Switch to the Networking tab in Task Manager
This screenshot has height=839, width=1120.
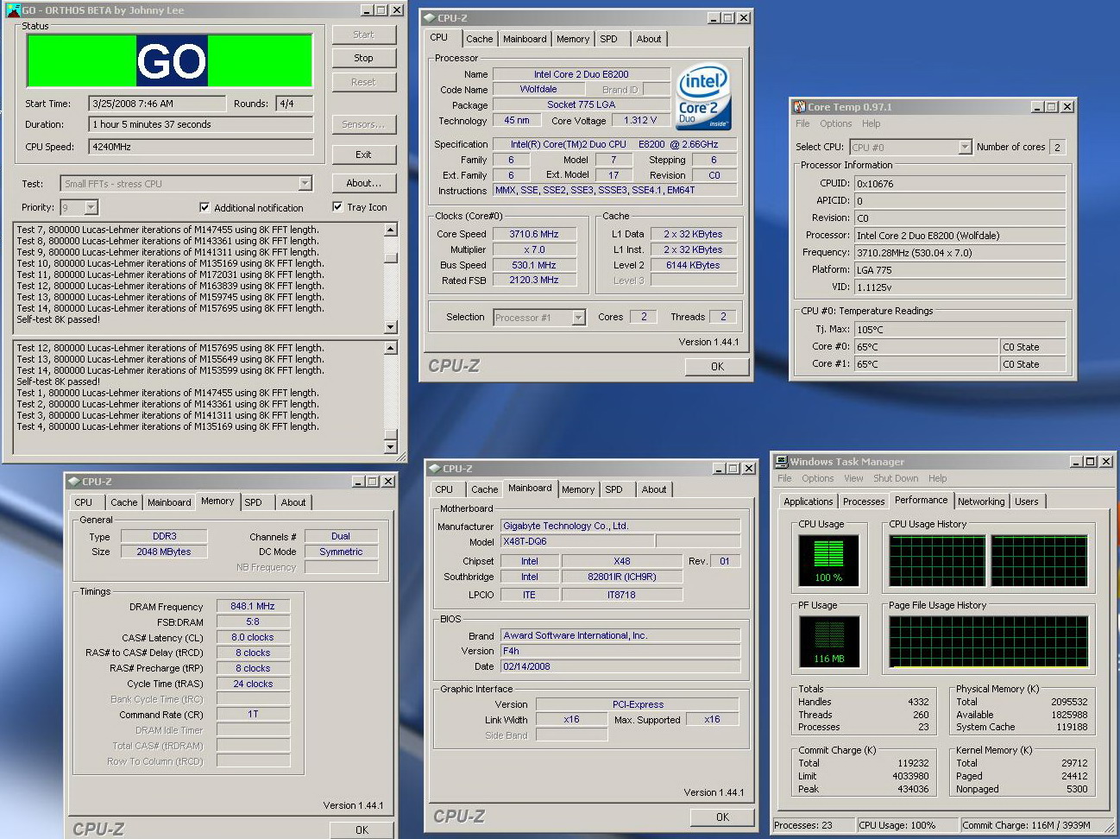pos(982,501)
